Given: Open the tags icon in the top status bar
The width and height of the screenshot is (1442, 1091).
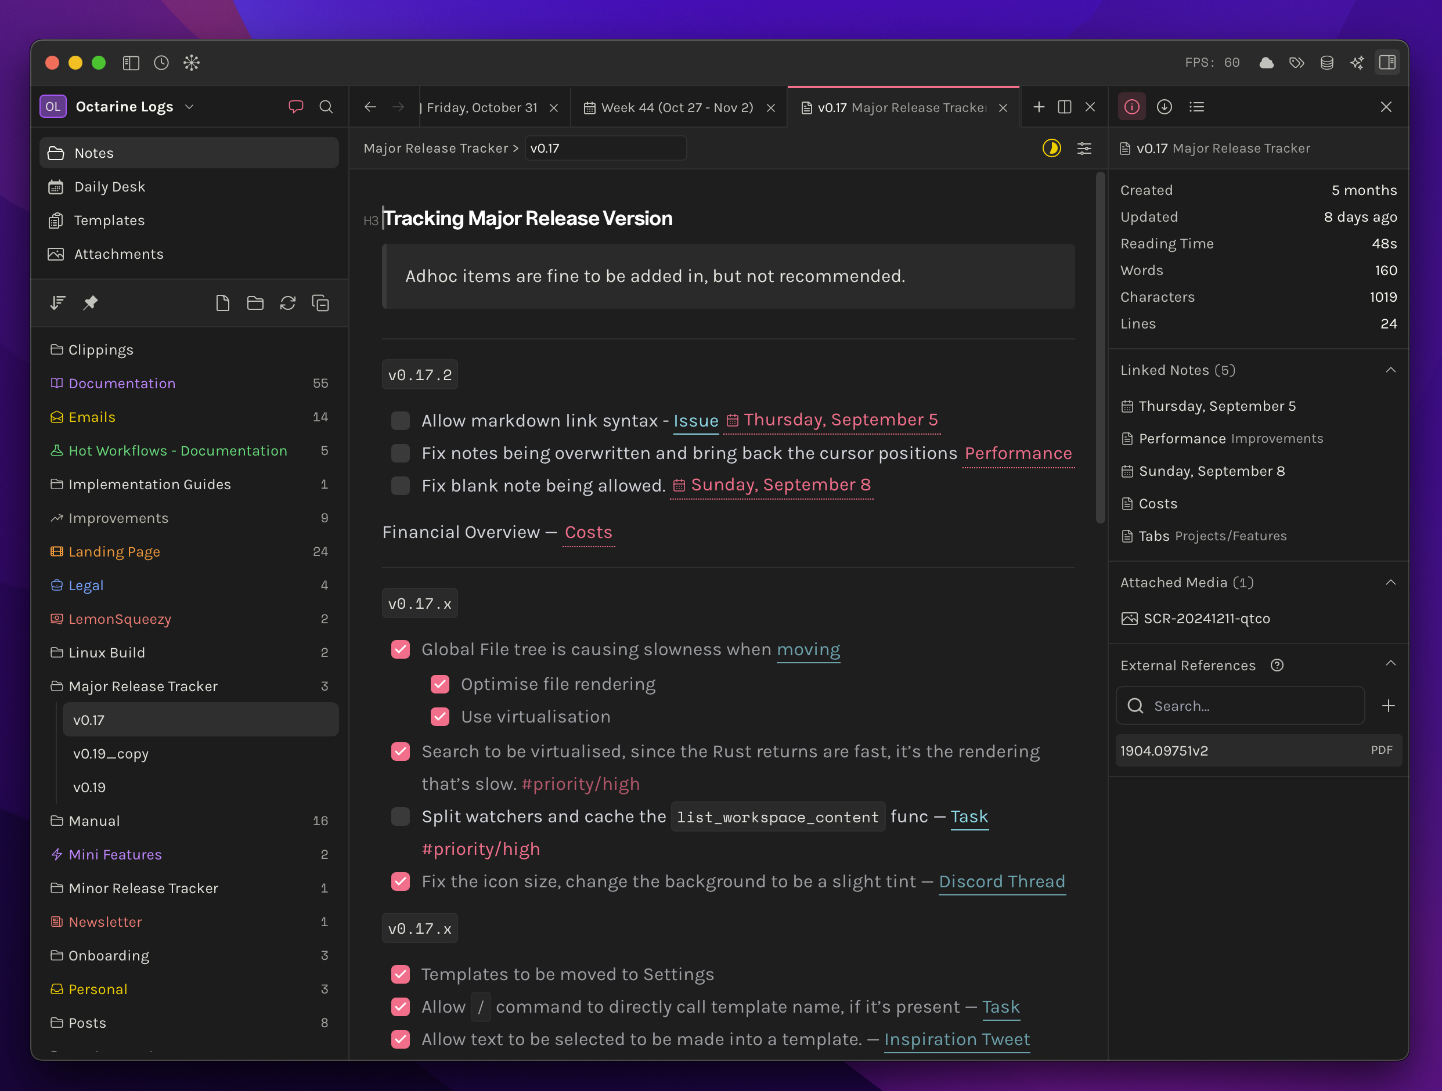Looking at the screenshot, I should click(x=1297, y=63).
